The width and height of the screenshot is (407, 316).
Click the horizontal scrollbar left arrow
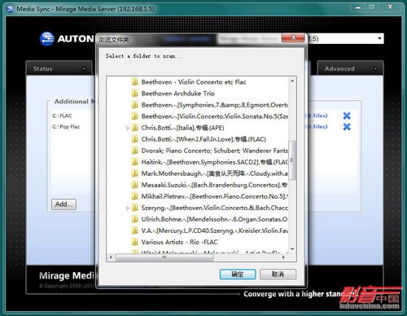(x=111, y=257)
